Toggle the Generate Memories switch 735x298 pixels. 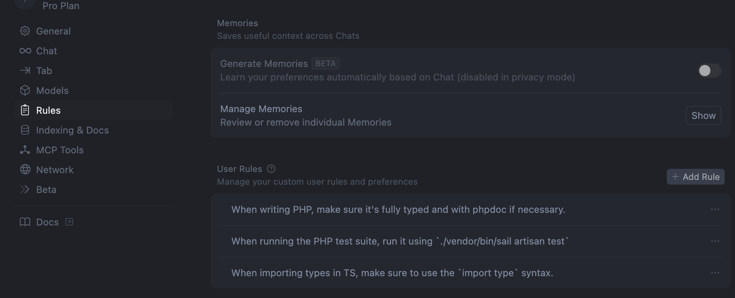pos(709,71)
